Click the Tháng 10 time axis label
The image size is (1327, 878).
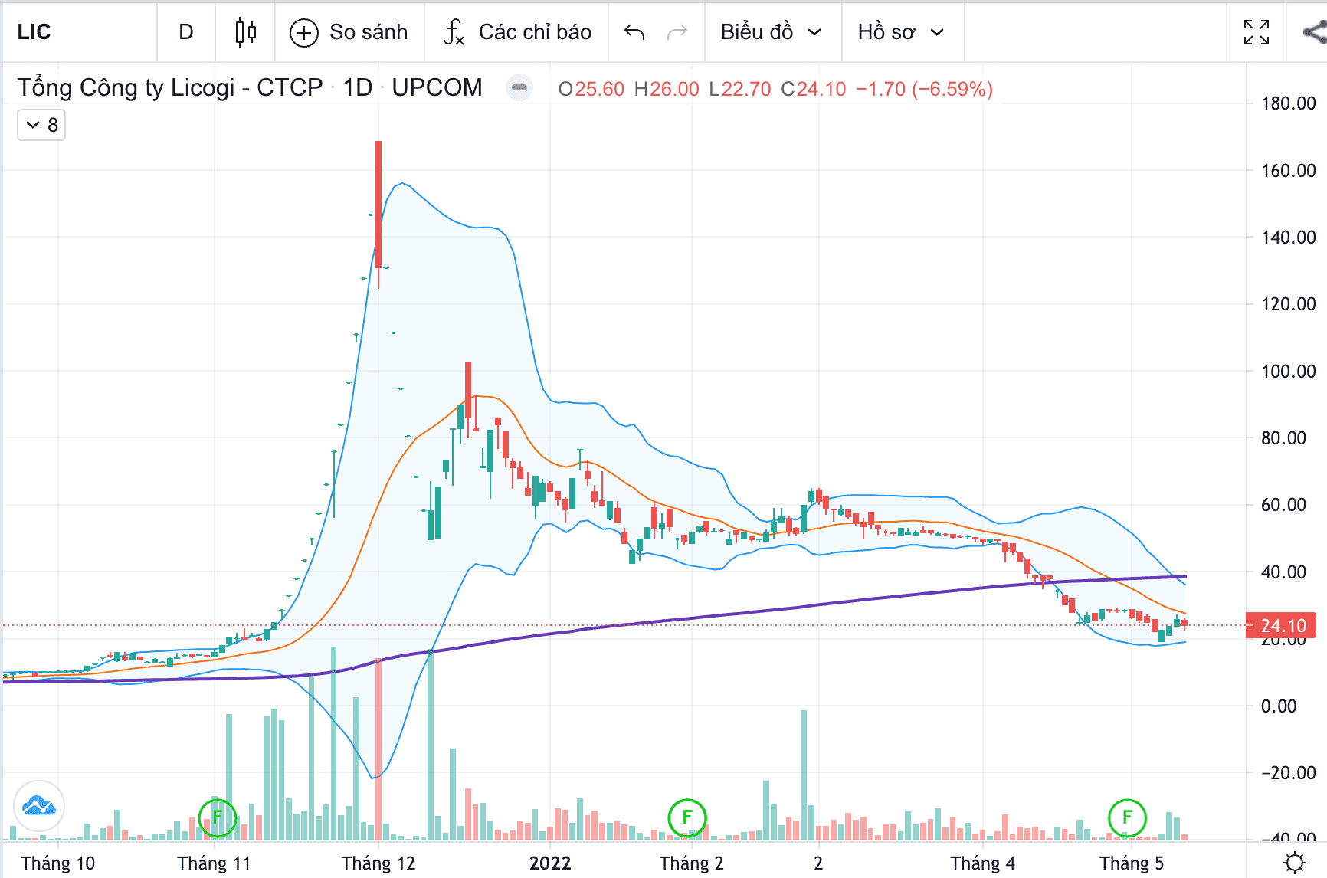tap(58, 863)
